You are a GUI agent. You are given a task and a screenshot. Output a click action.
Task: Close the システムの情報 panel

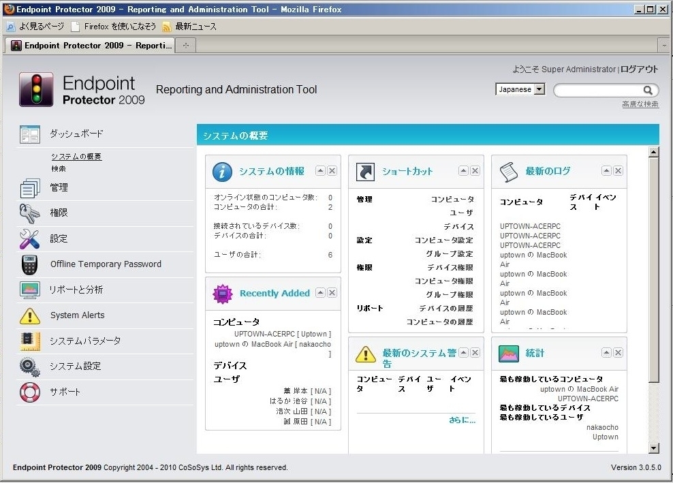coord(332,171)
